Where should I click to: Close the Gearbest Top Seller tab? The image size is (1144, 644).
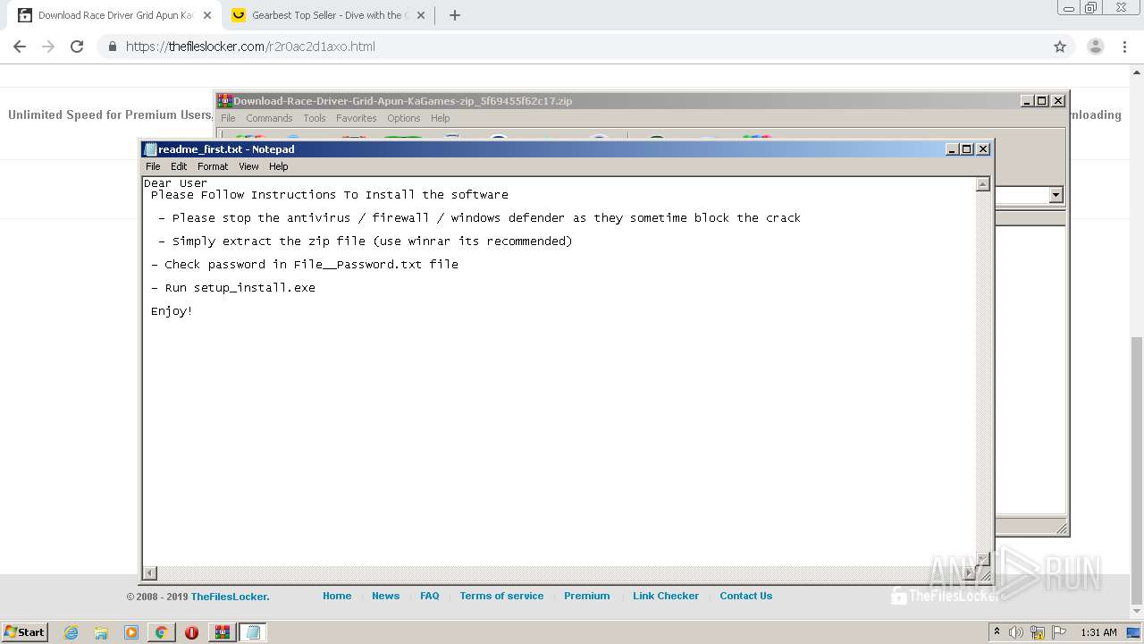click(x=421, y=15)
